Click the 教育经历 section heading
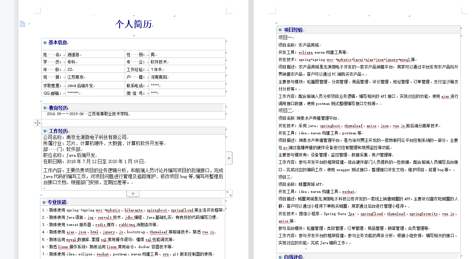 (x=58, y=108)
